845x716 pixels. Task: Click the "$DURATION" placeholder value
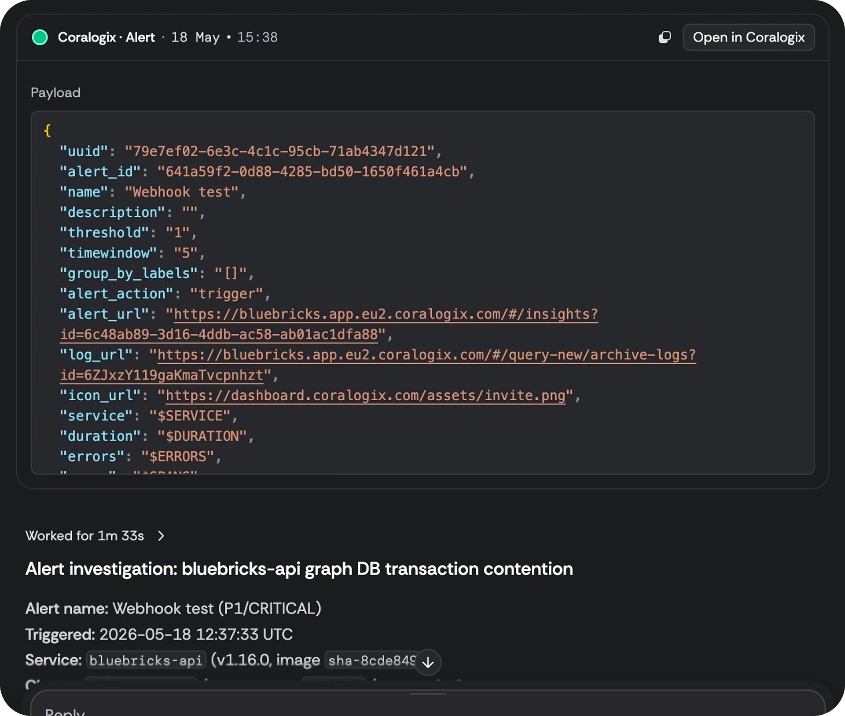click(202, 436)
